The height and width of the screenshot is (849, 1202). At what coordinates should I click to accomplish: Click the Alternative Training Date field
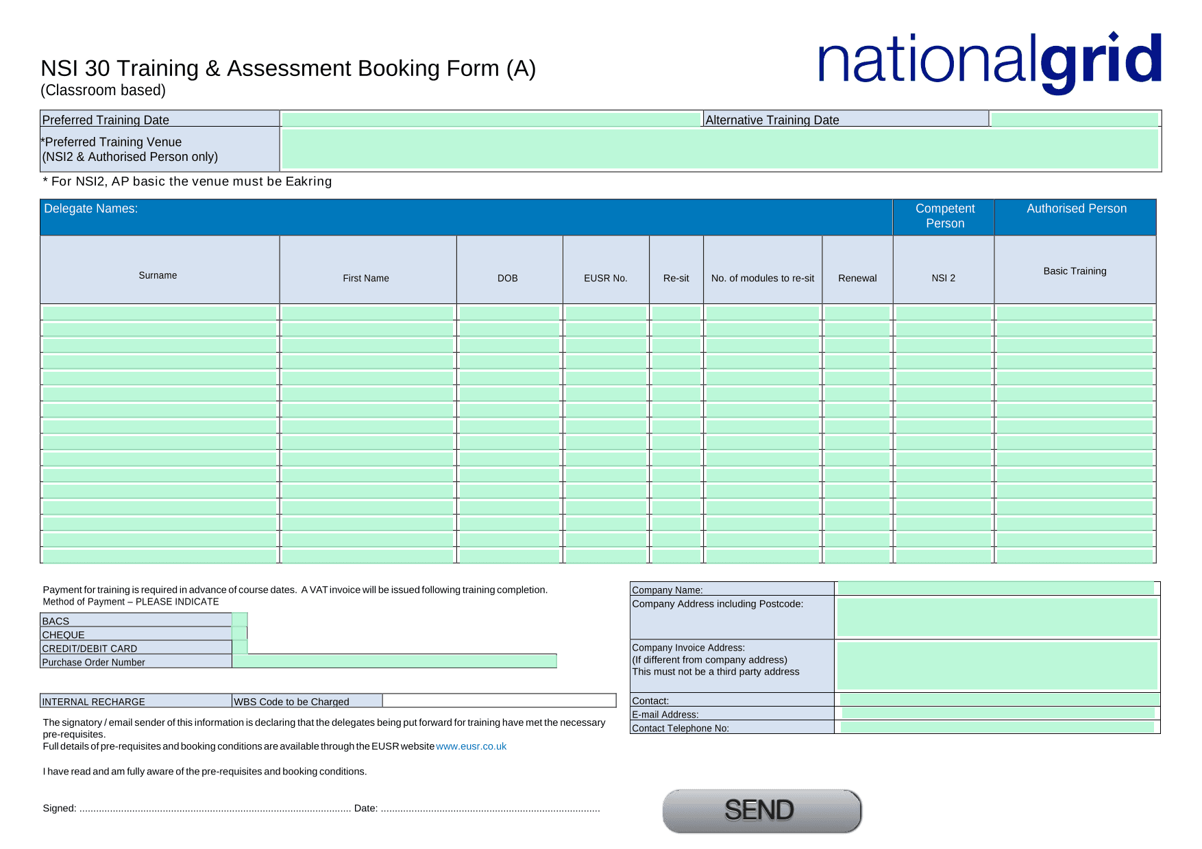pyautogui.click(x=1074, y=120)
